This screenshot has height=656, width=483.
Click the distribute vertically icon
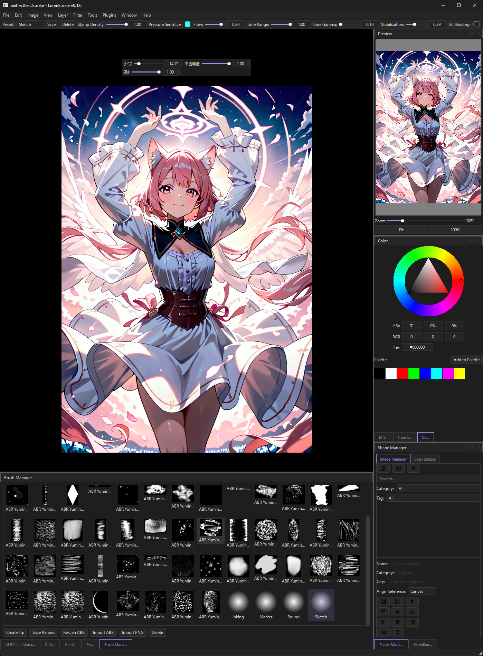398,633
